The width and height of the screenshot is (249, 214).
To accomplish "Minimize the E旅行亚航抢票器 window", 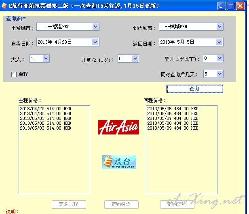I will tap(222, 6).
